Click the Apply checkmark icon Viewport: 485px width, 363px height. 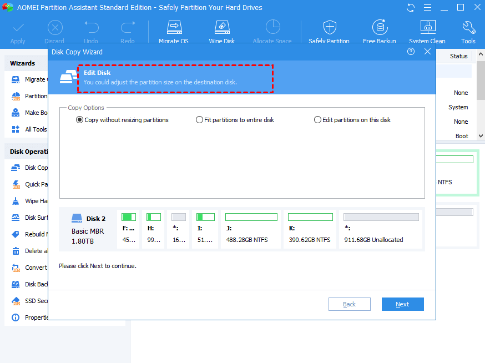pos(18,28)
